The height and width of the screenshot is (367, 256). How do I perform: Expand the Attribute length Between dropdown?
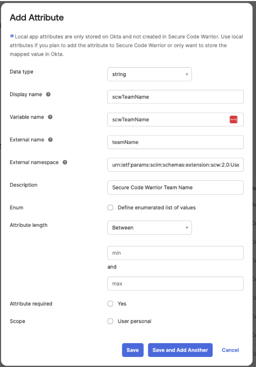coord(150,227)
